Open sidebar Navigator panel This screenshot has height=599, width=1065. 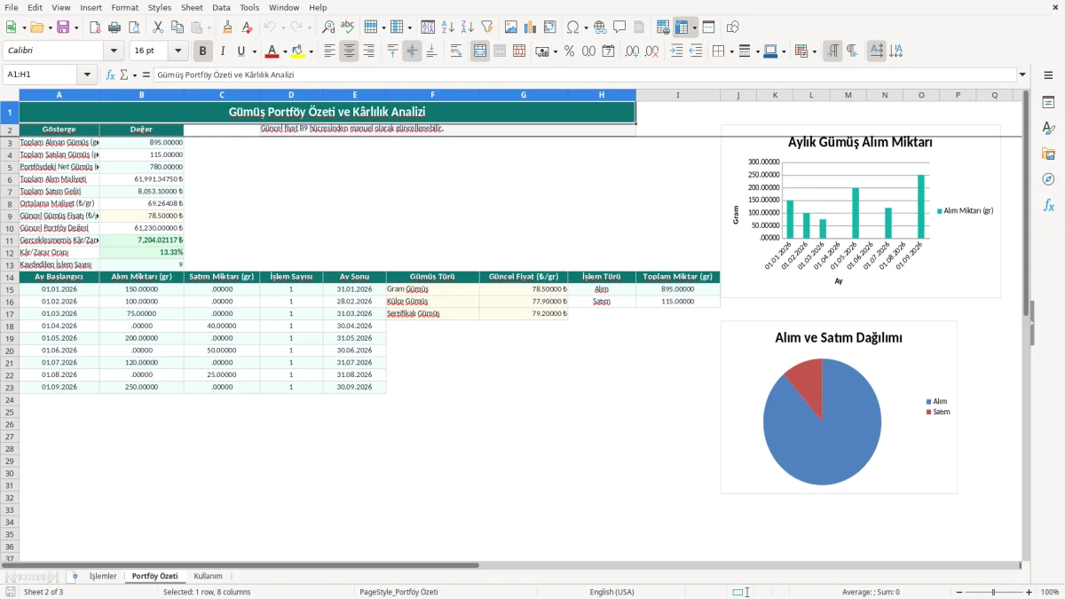pos(1048,179)
